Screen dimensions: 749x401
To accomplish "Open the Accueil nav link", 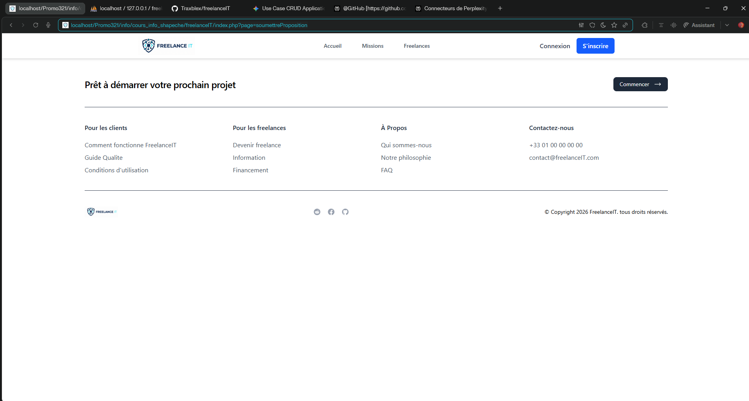I will tap(332, 46).
